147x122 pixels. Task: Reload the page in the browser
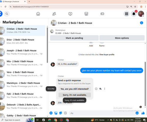5,7
